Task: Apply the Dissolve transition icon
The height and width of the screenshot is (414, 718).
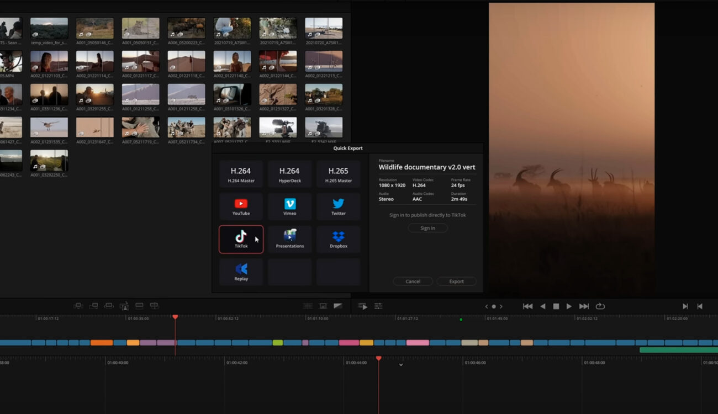Action: click(x=323, y=306)
